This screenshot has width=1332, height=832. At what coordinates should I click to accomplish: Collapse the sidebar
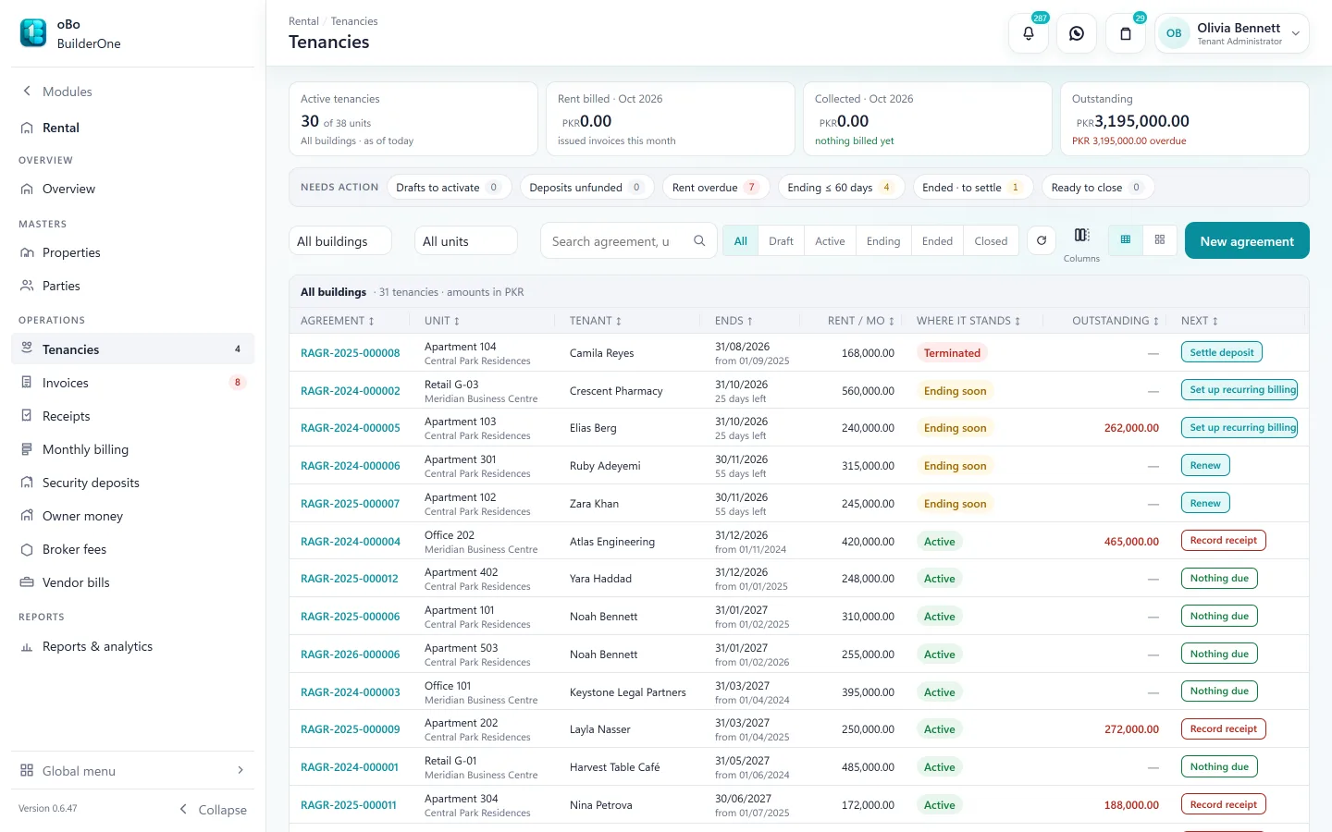[213, 810]
